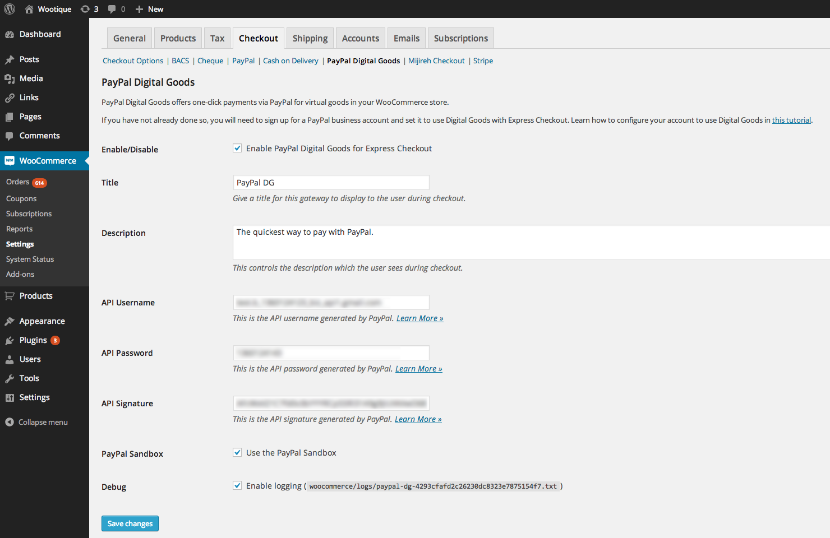Open Coupons in WooCommerce submenu
The width and height of the screenshot is (830, 538).
(21, 198)
